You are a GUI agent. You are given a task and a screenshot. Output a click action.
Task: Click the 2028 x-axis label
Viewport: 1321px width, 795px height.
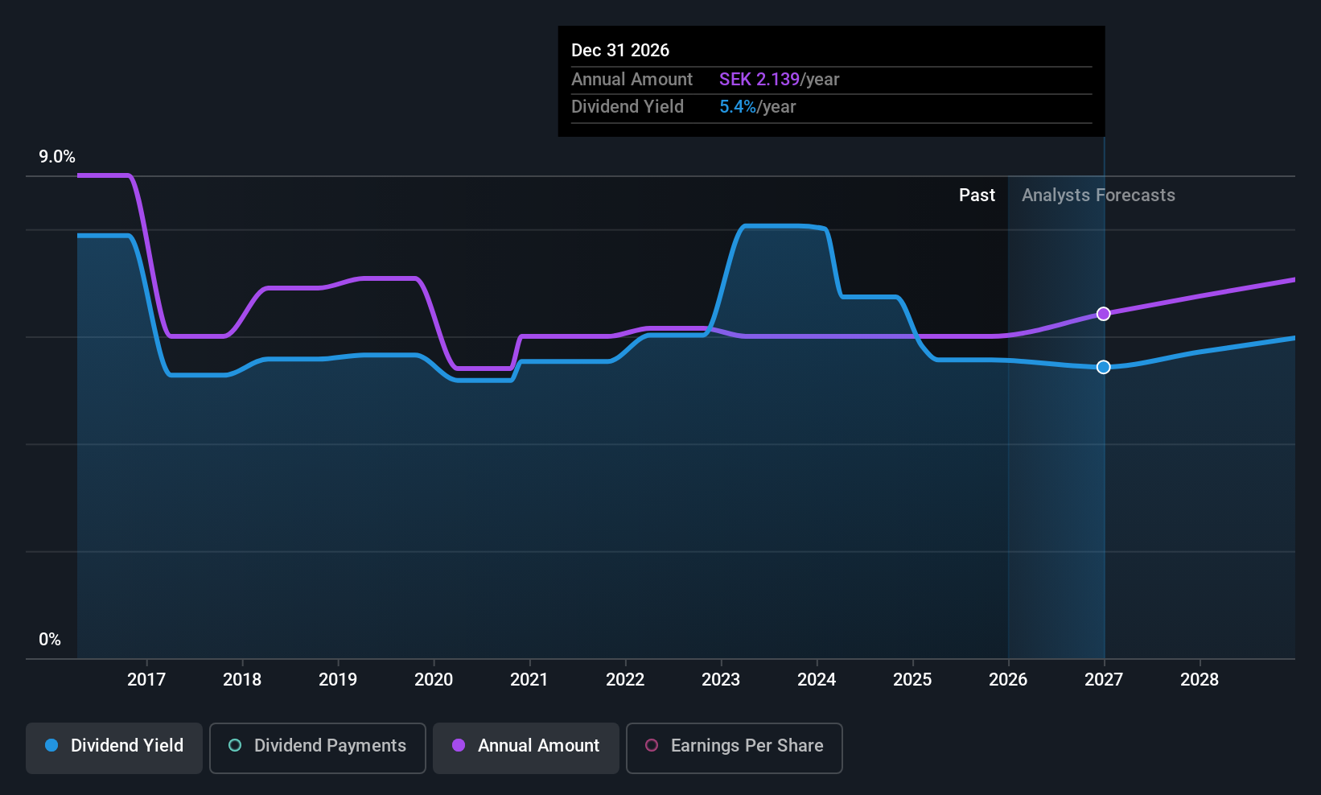click(1200, 680)
